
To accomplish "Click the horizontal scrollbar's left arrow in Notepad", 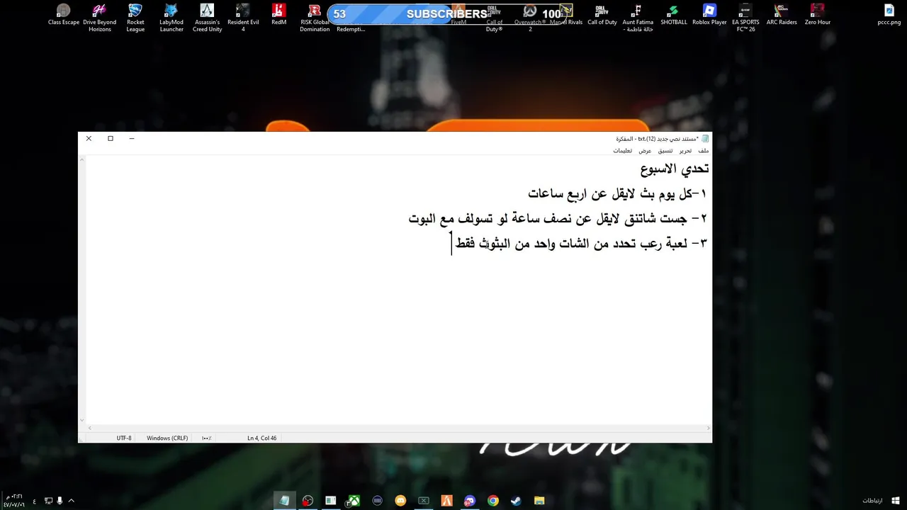I will [x=89, y=428].
